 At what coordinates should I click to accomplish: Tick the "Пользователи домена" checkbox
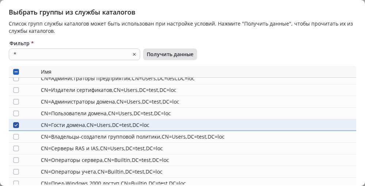click(16, 113)
